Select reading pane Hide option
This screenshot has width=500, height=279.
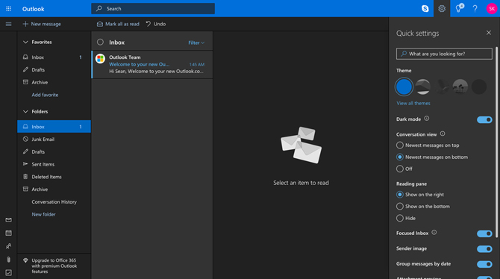[x=406, y=218]
